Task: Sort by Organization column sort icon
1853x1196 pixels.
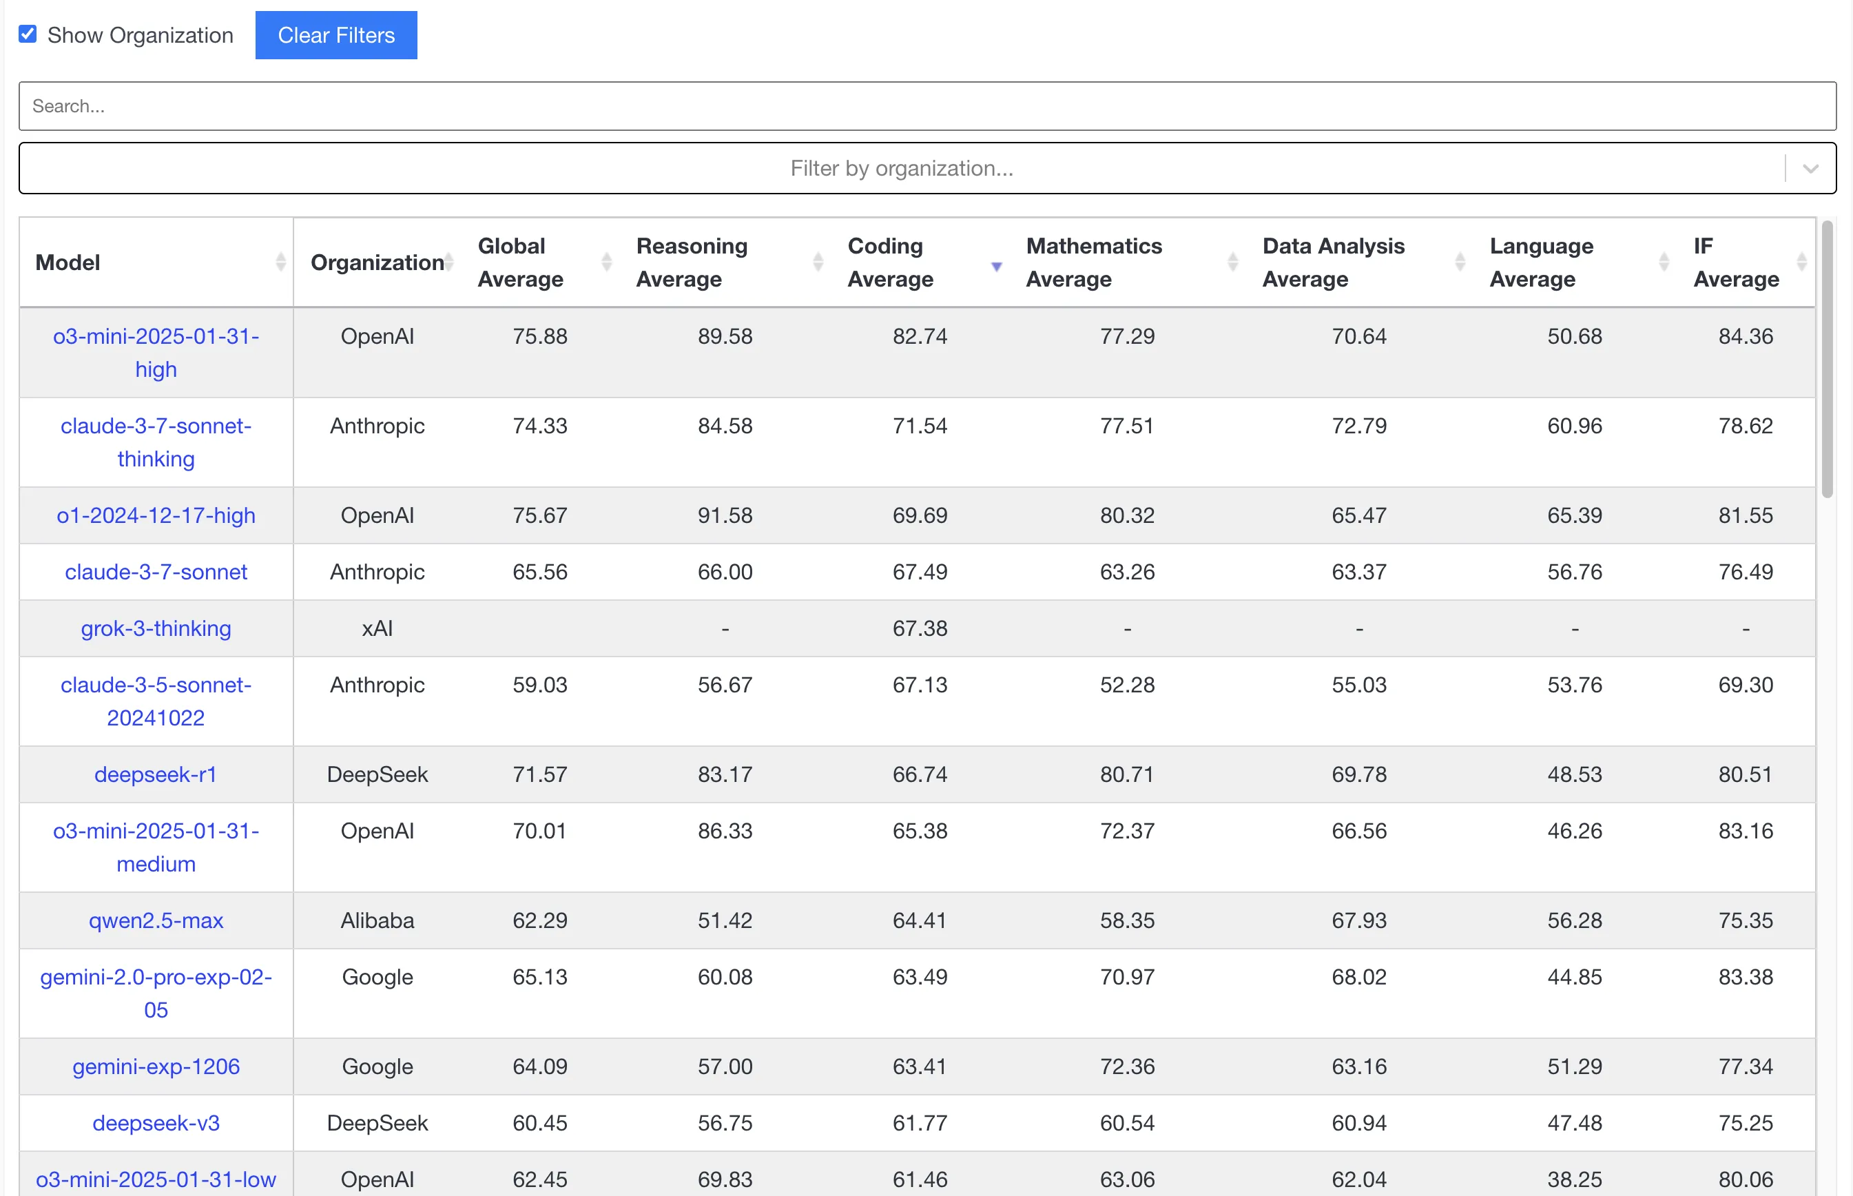Action: pos(448,262)
